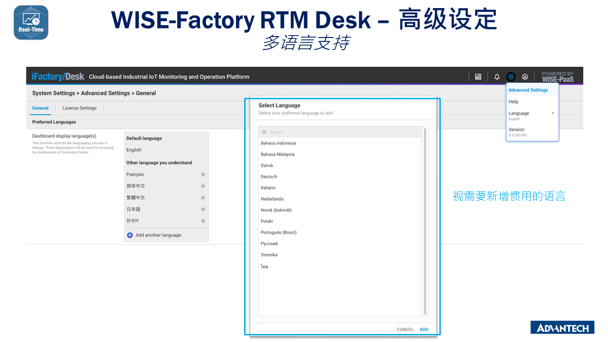The height and width of the screenshot is (342, 608).
Task: Click 한국어 in other languages list
Action: pyautogui.click(x=133, y=221)
